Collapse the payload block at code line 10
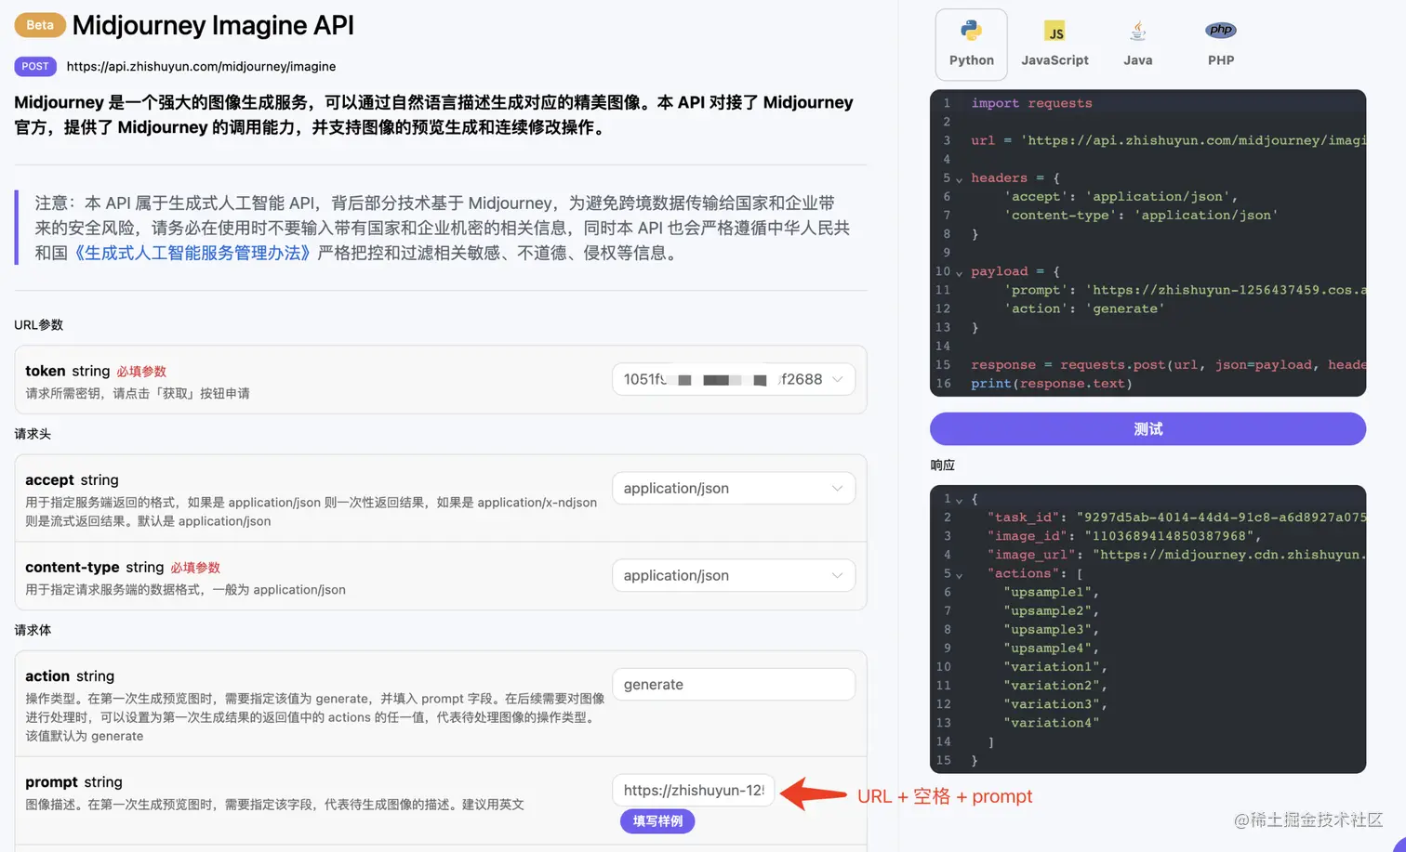This screenshot has height=852, width=1406. 959,272
